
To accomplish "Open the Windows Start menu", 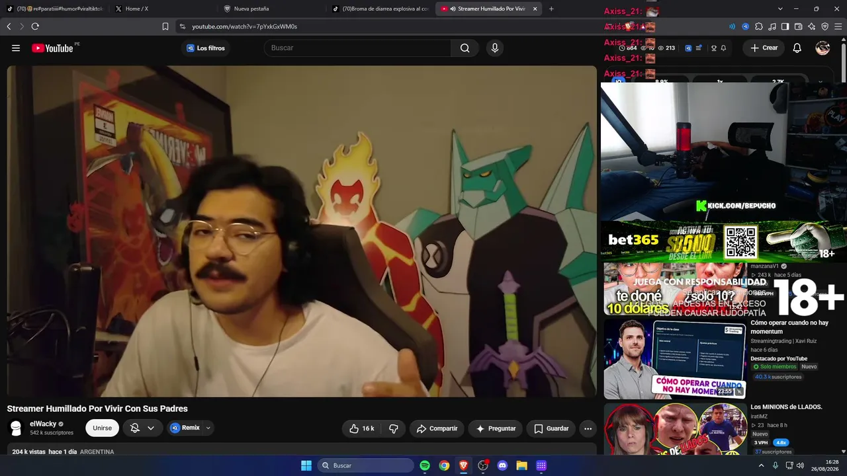I will click(x=306, y=465).
